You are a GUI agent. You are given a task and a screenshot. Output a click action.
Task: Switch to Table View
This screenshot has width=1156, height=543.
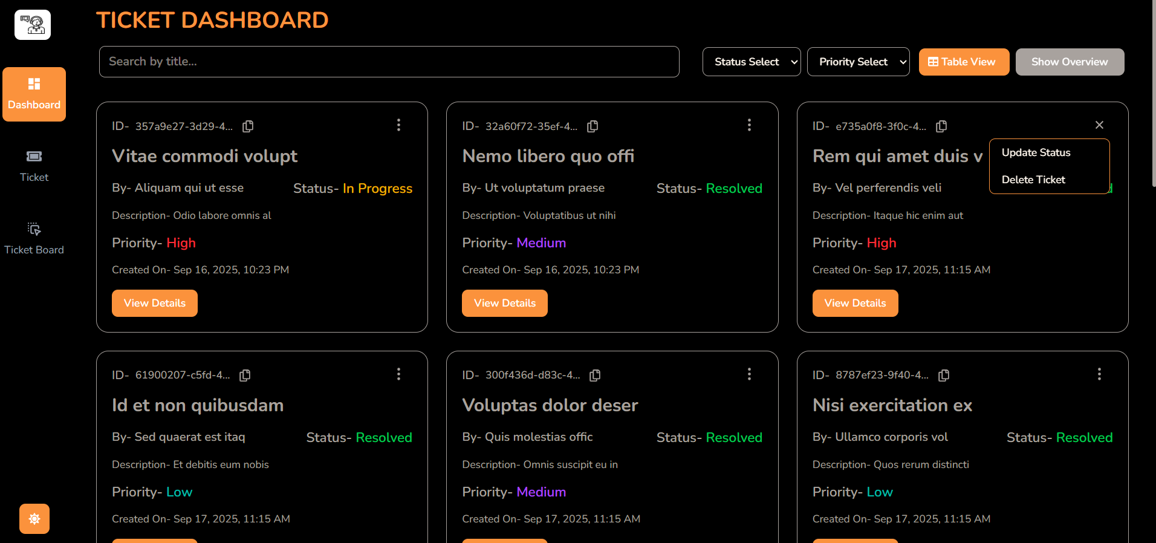pyautogui.click(x=964, y=62)
